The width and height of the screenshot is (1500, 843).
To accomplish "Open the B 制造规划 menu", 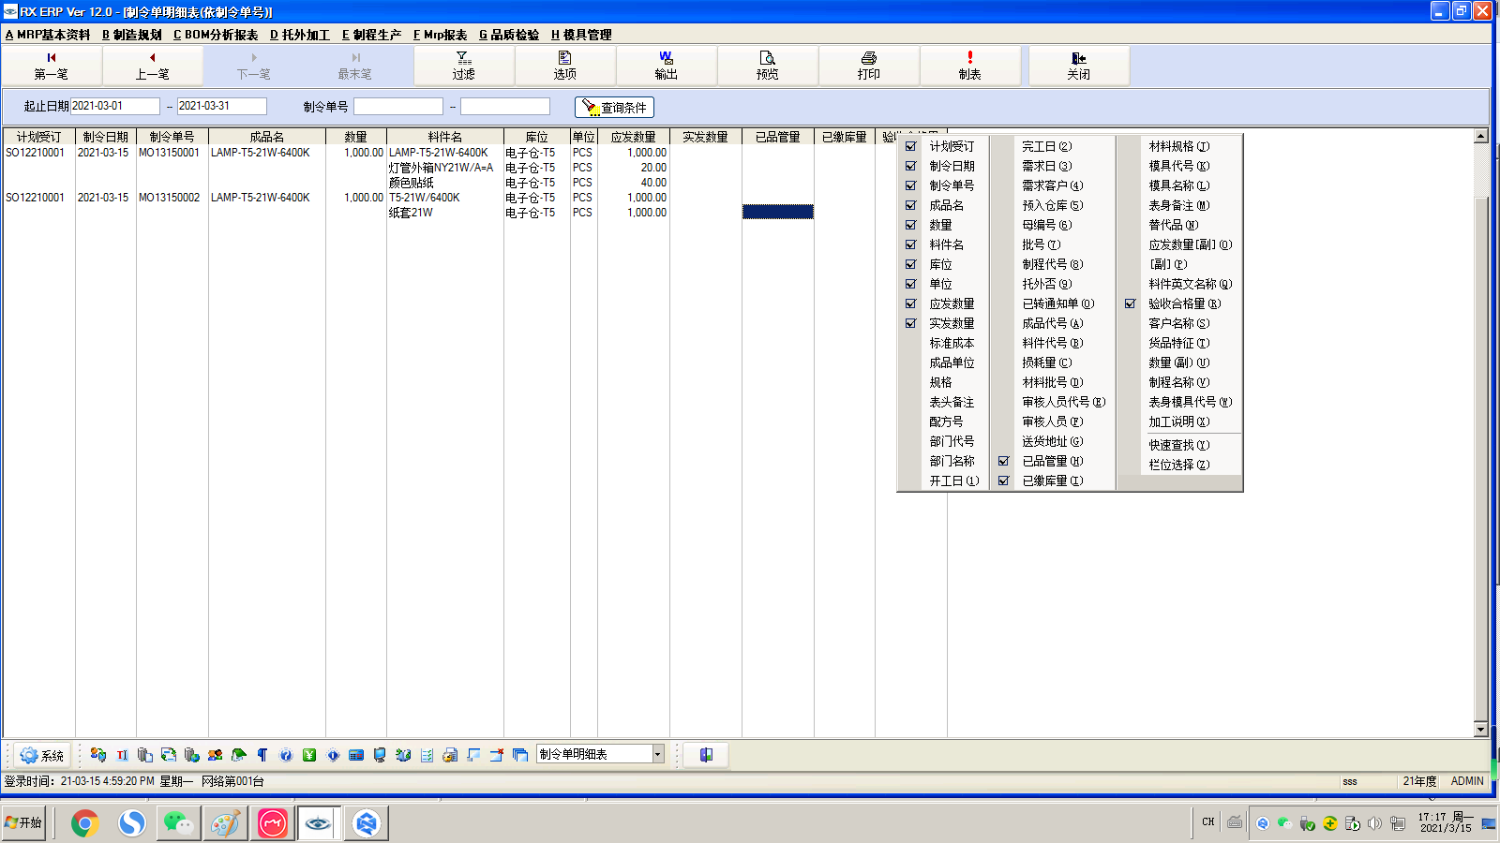I will [132, 35].
